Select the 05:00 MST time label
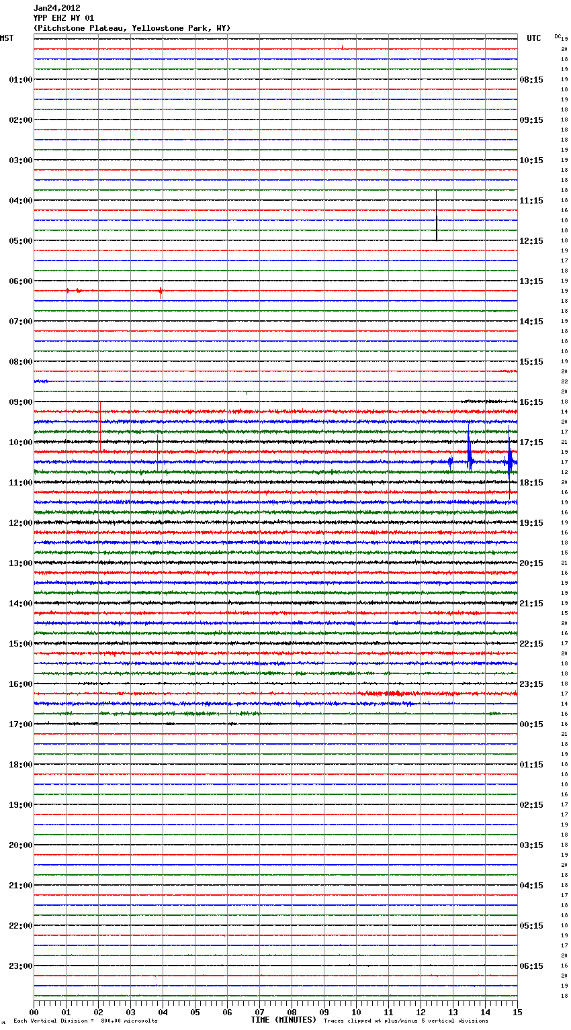Viewport: 571px width, 1030px height. coord(21,241)
